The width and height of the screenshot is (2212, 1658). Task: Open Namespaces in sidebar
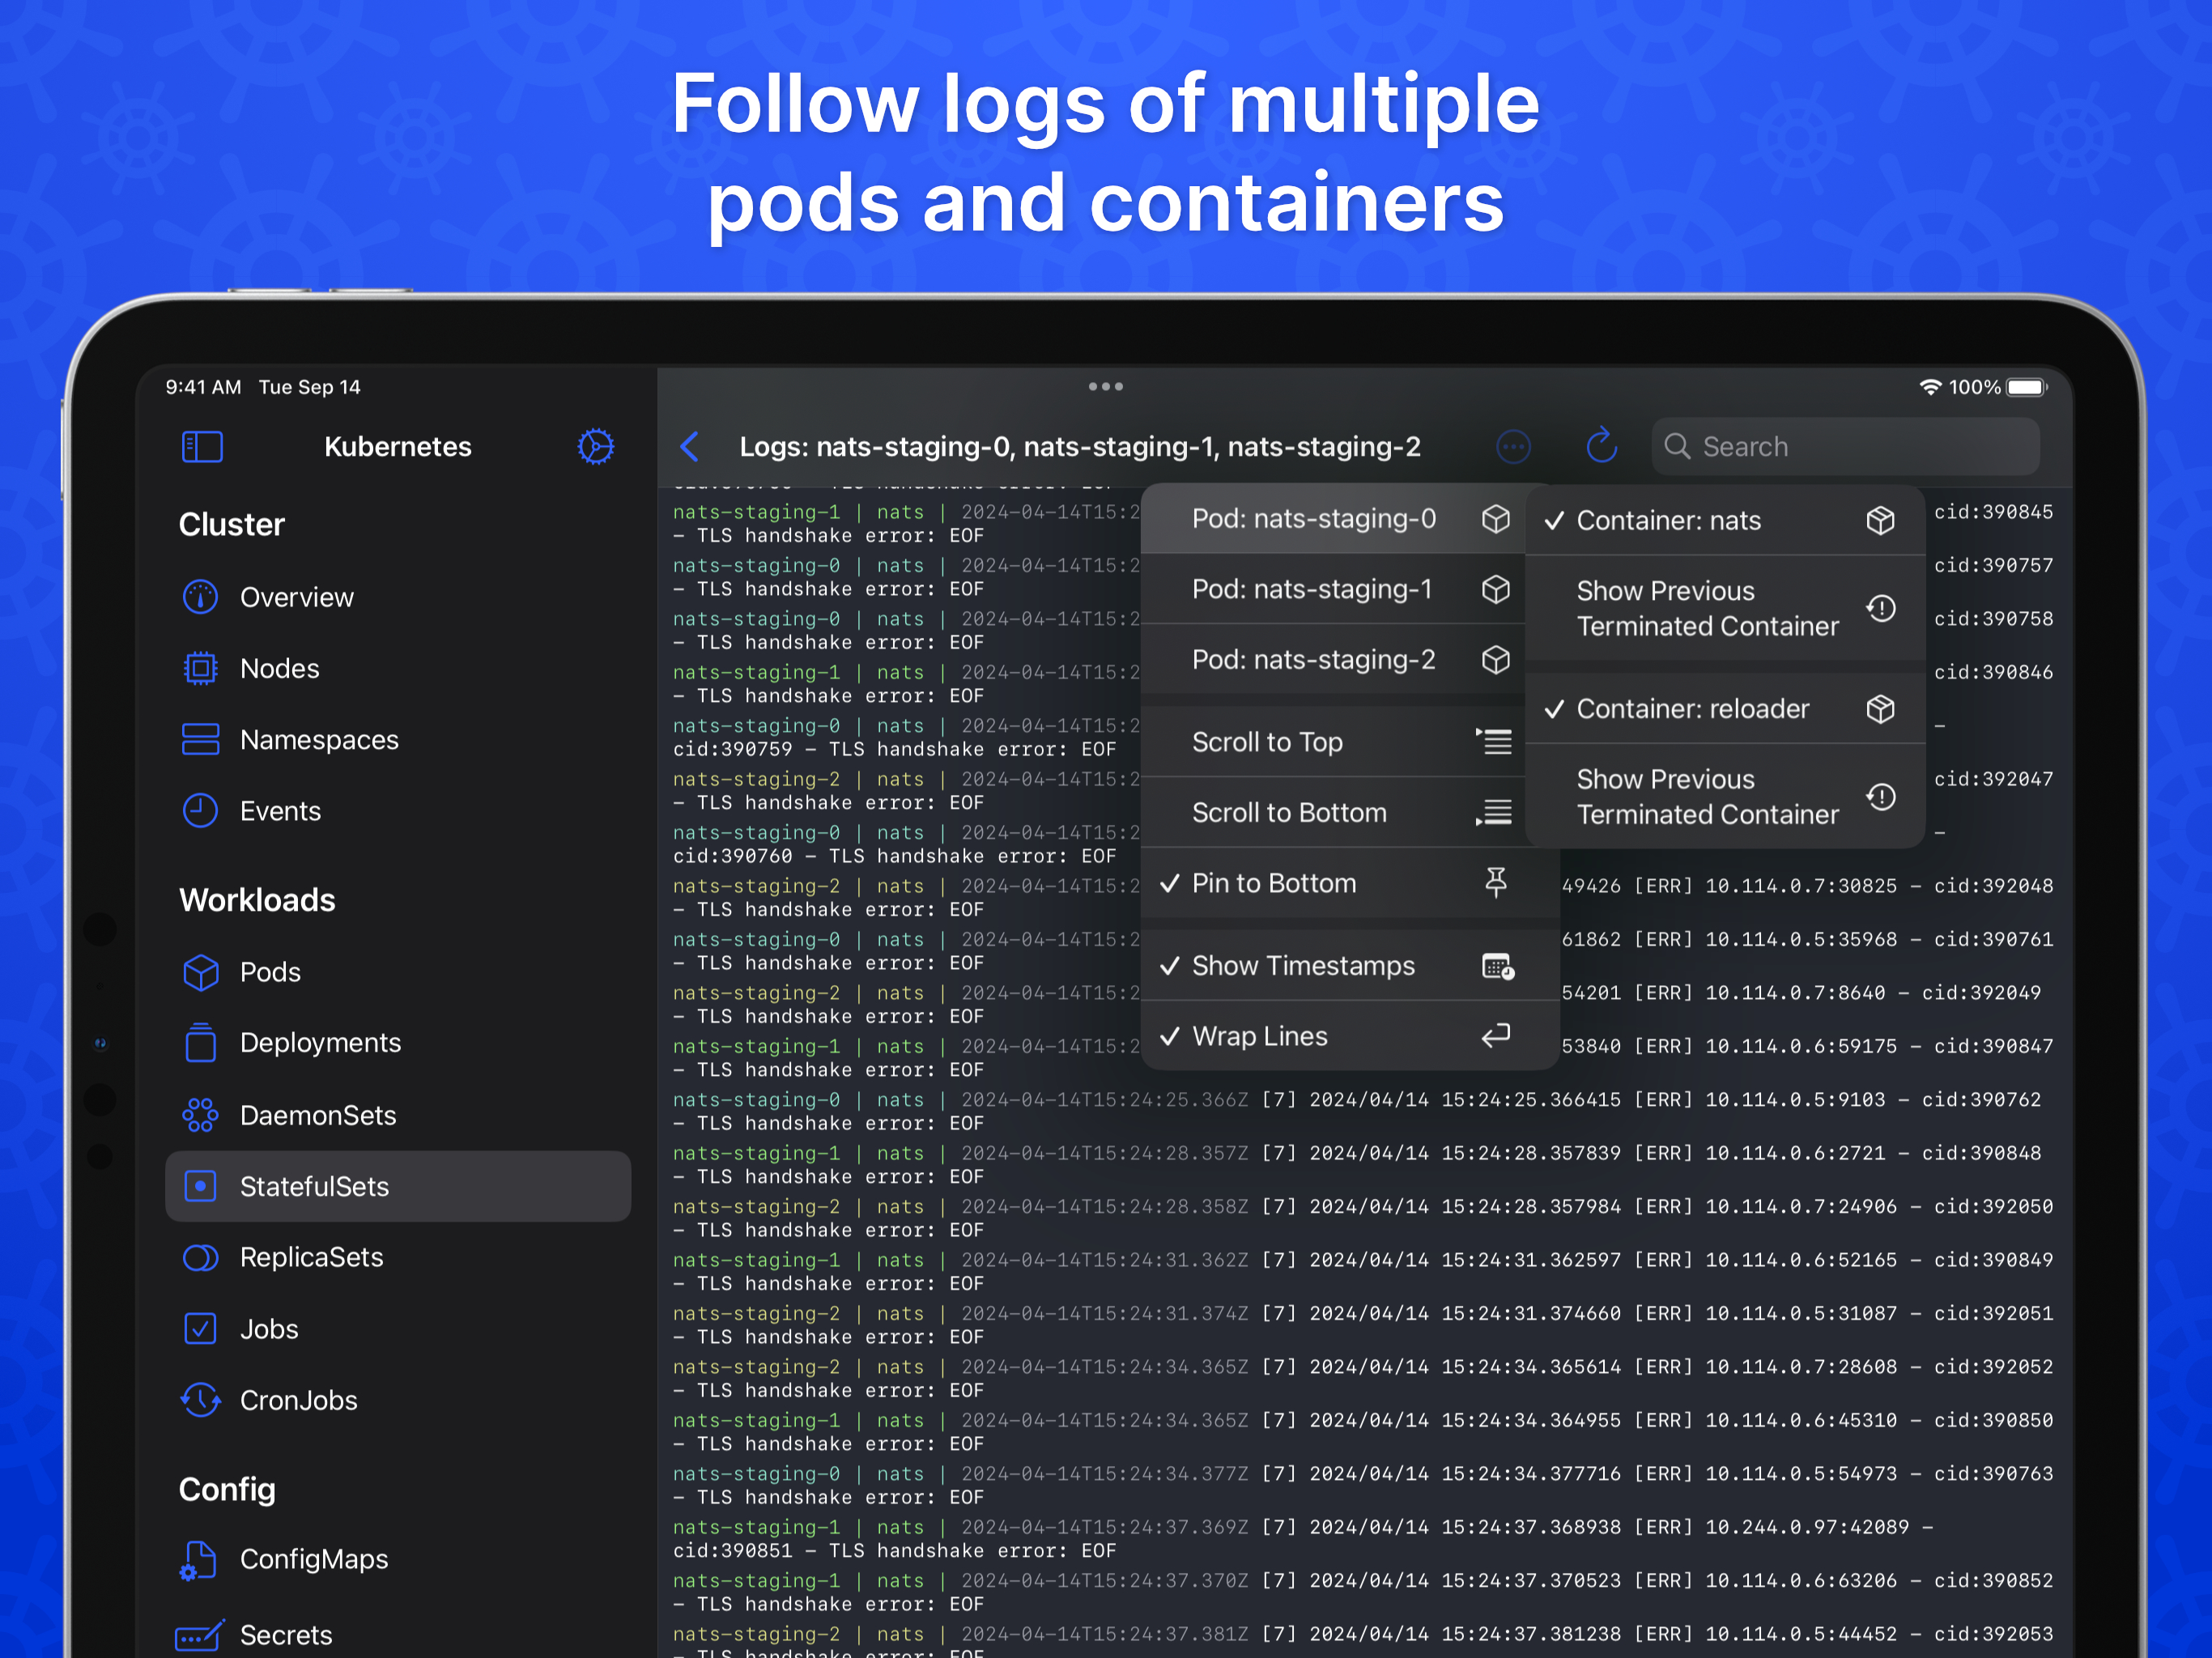pos(398,740)
